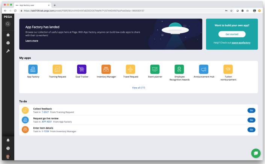This screenshot has height=164, width=265.
Task: Click the Get started button
Action: 232,34
